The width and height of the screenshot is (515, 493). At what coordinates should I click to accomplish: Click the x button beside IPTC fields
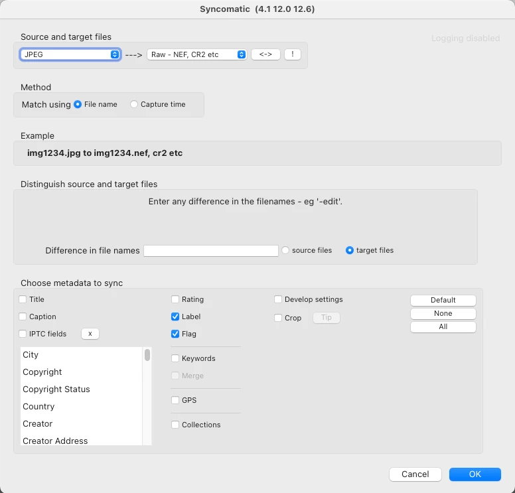pos(90,334)
